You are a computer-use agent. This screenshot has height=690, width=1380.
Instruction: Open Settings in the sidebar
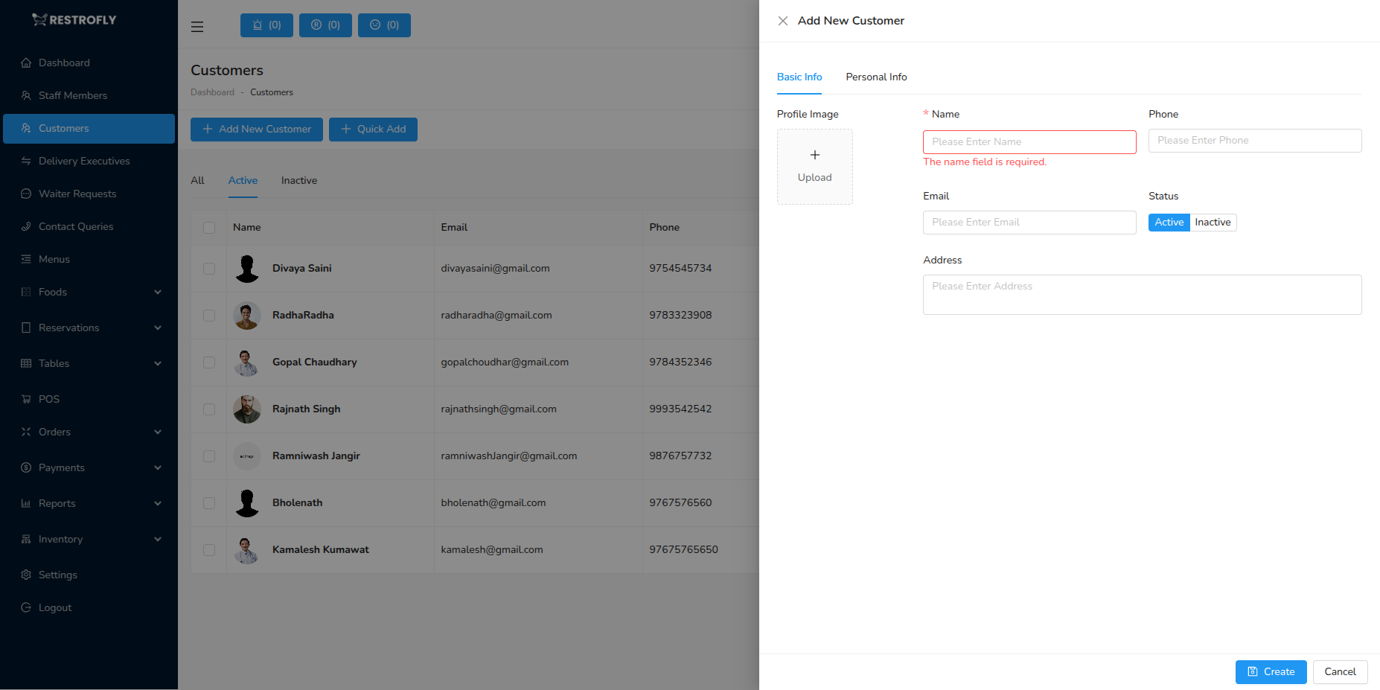(x=57, y=575)
